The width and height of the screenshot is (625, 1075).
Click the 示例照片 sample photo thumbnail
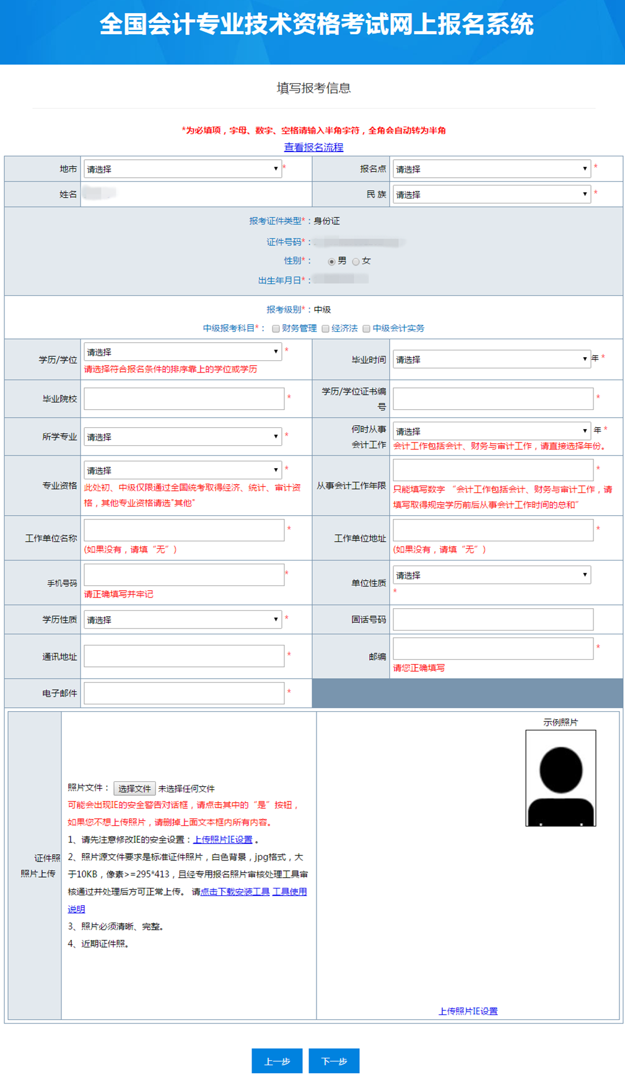[561, 778]
